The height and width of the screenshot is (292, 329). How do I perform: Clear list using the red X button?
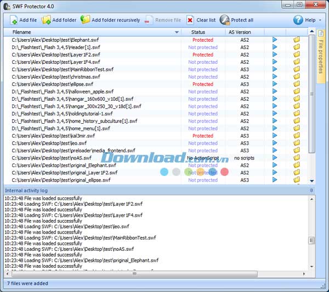point(201,20)
